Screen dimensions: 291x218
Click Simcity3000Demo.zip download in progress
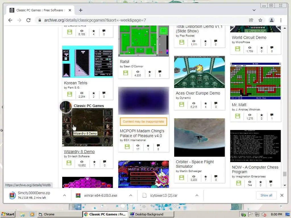click(x=34, y=195)
